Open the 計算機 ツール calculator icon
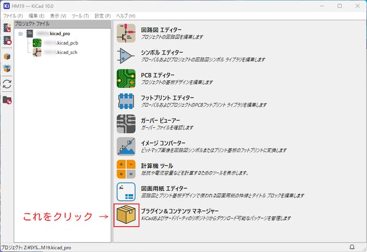 [x=126, y=169]
